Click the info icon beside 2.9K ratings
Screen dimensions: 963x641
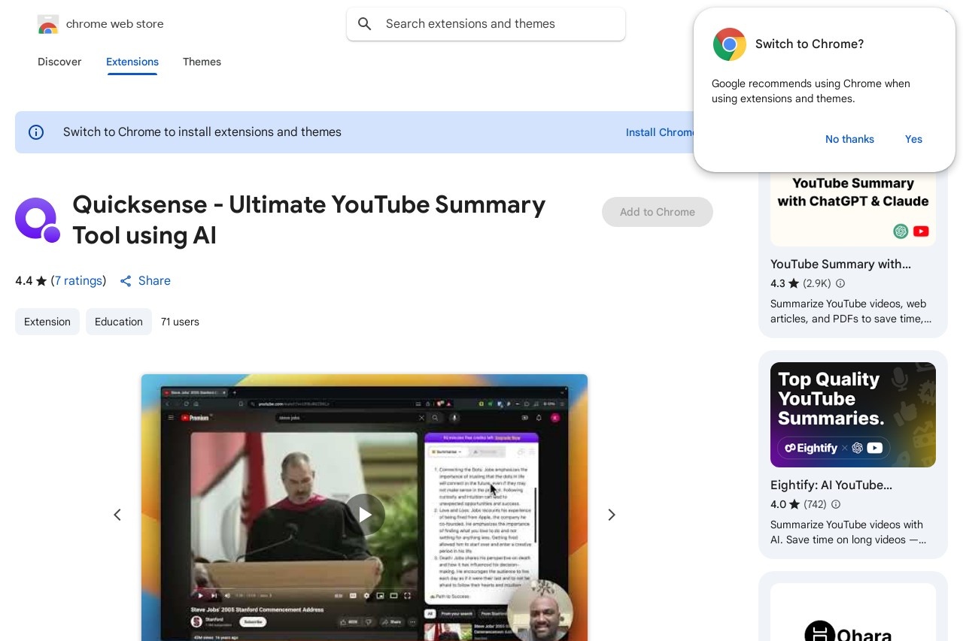pyautogui.click(x=840, y=283)
